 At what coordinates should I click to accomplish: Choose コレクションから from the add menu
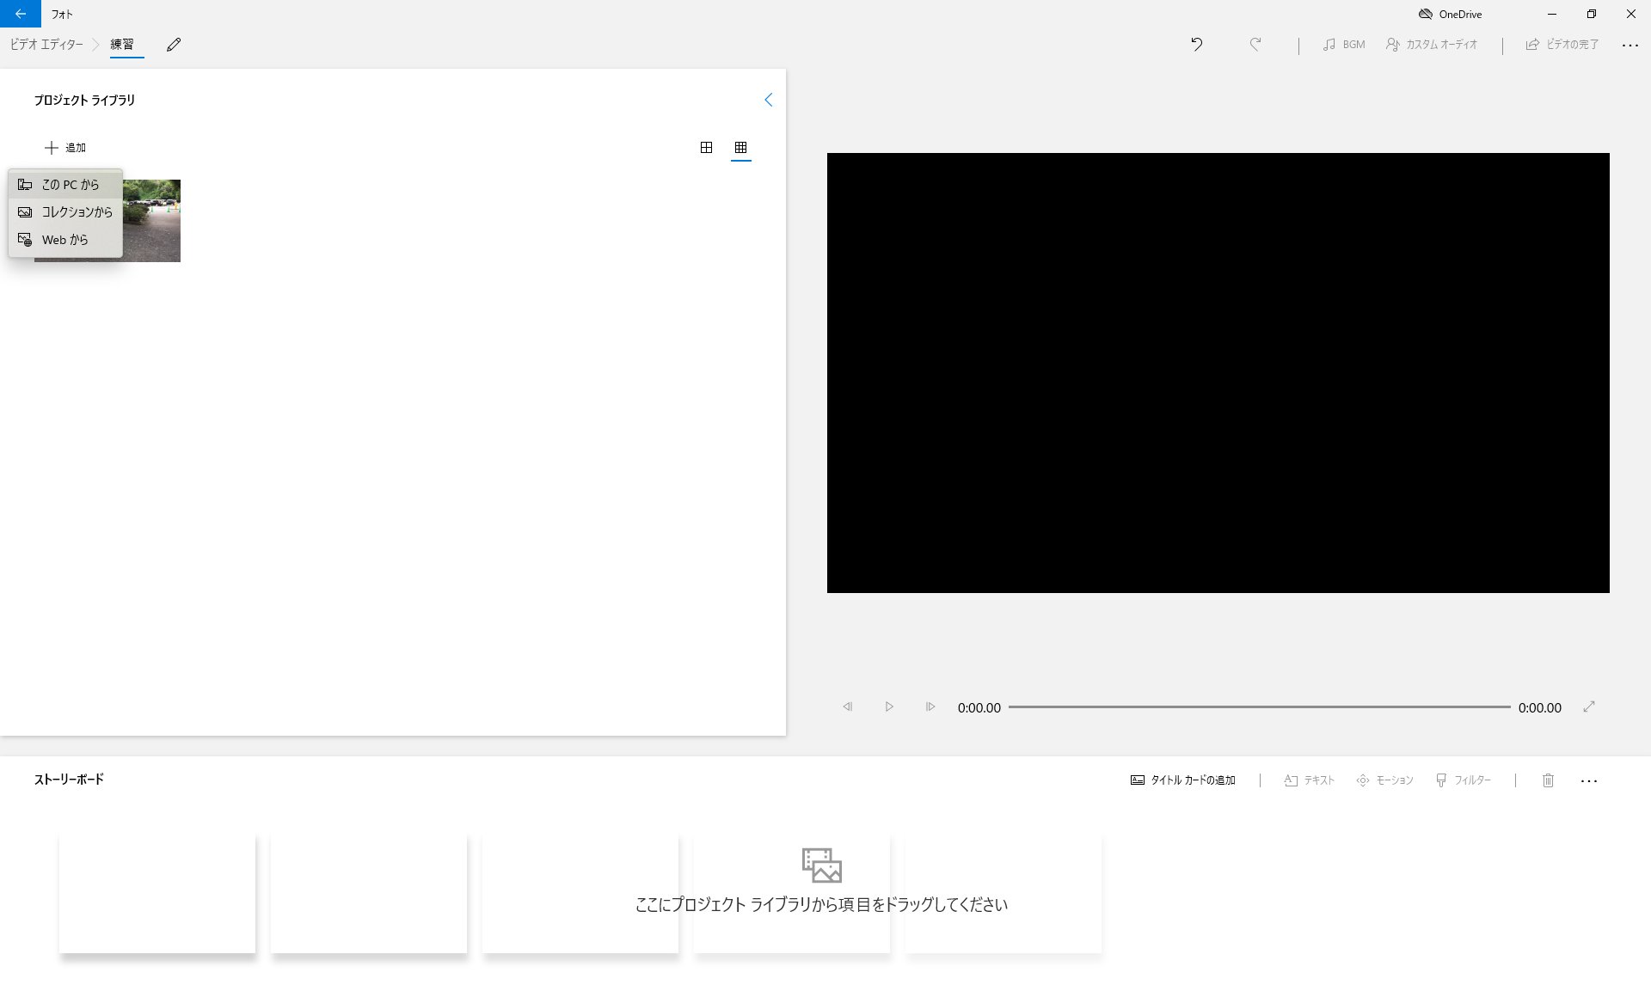click(x=76, y=212)
